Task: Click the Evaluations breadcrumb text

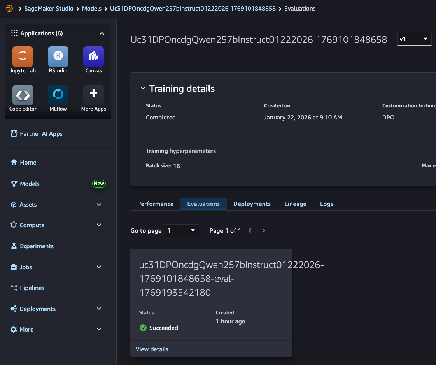Action: tap(300, 9)
